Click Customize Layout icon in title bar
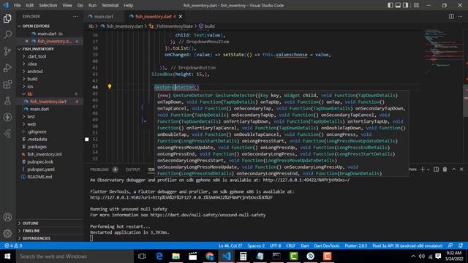Screen dimensions: 468x263 416,5
